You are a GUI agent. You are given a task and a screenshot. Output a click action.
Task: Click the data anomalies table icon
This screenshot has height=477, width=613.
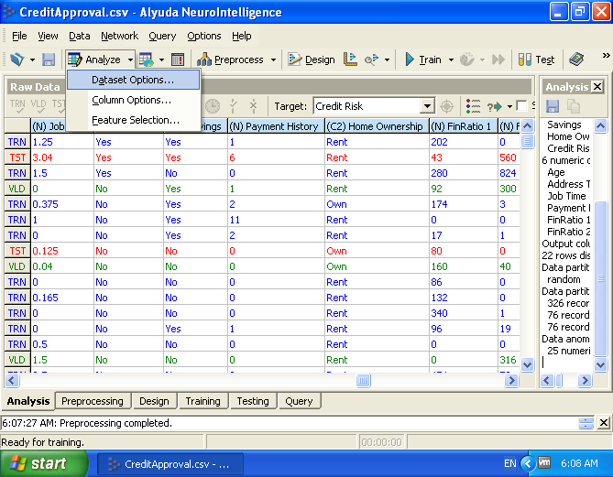pos(178,60)
